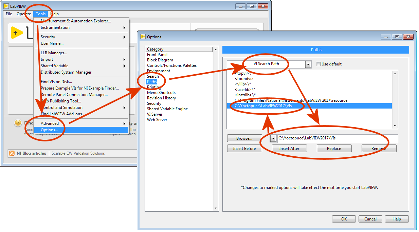The height and width of the screenshot is (232, 419).
Task: Open the VI Search Path dropdown
Action: [308, 64]
